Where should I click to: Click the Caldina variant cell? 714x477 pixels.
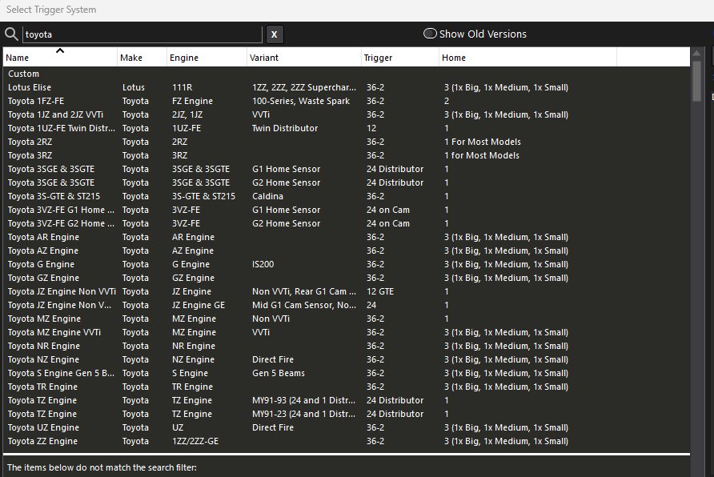click(267, 196)
